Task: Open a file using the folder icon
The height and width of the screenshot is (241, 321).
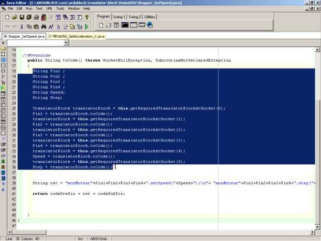Action: [x=14, y=18]
